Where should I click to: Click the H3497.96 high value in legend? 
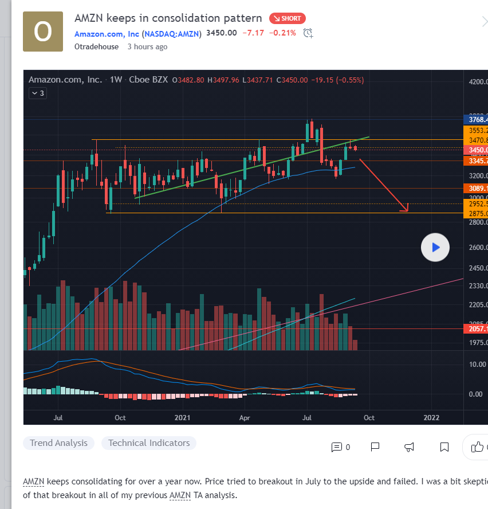tap(223, 80)
